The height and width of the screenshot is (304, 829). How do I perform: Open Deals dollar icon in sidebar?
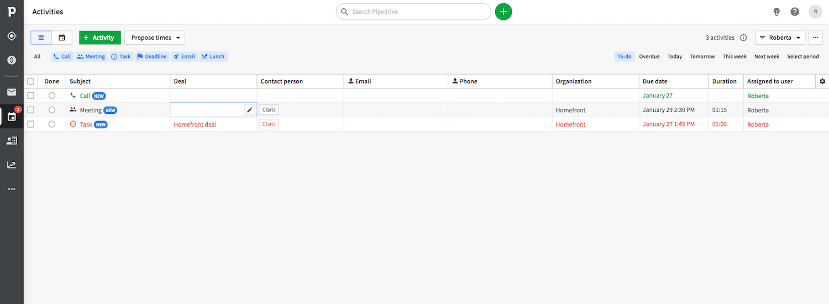click(x=12, y=60)
